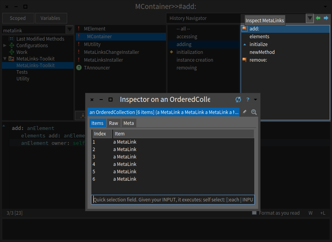Image resolution: width=332 pixels, height=242 pixels.
Task: Select the accessing protocol
Action: tap(203, 36)
